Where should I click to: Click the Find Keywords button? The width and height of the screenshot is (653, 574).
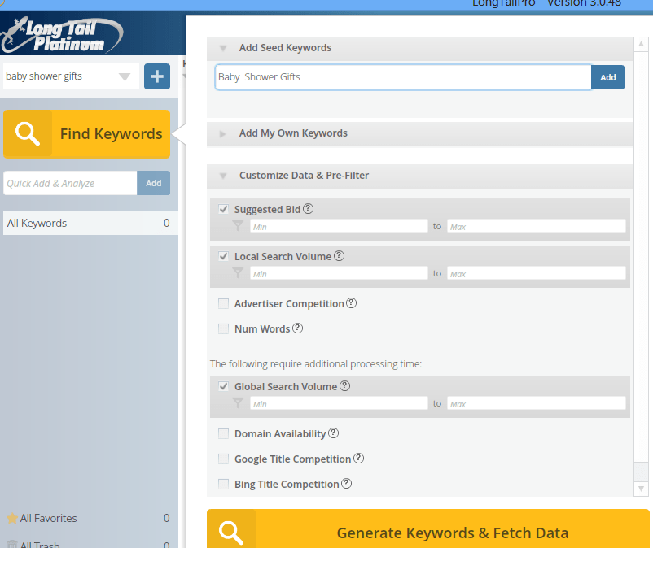point(86,134)
